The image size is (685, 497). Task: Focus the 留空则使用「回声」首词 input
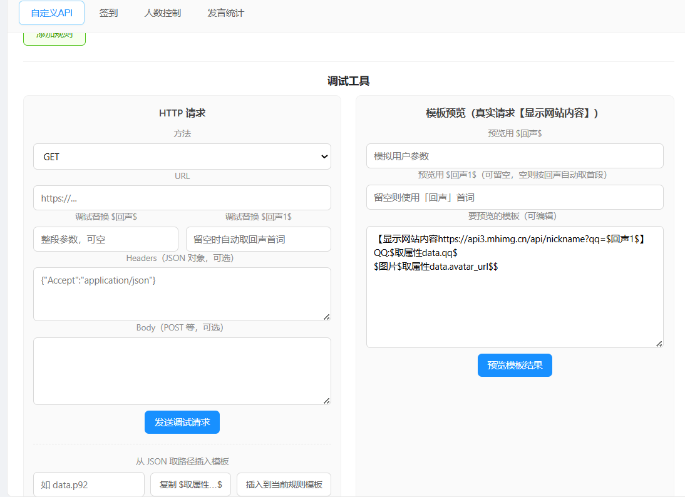pyautogui.click(x=515, y=197)
